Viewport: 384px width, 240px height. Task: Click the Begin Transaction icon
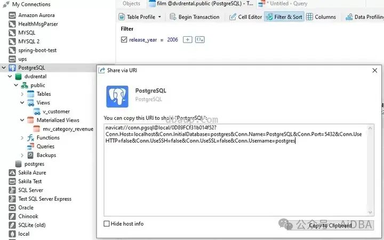click(x=173, y=17)
